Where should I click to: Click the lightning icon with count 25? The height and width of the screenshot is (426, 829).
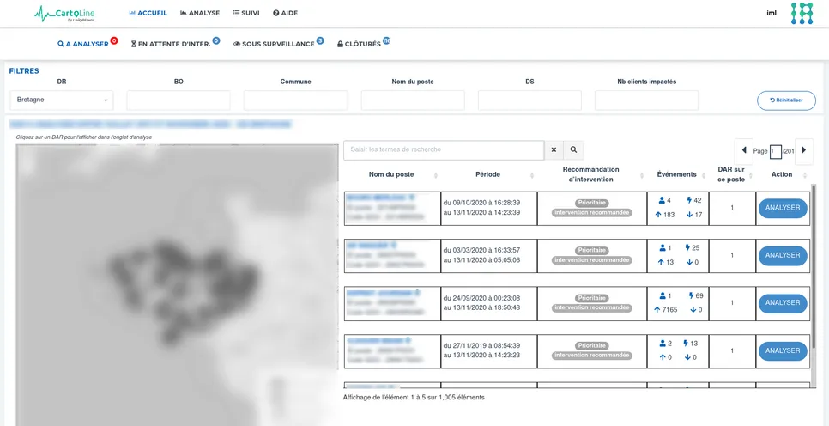tap(687, 247)
